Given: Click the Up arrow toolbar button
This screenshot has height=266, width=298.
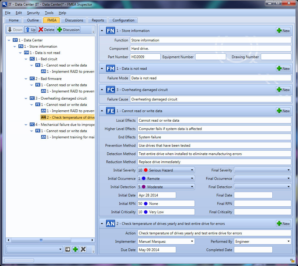Looking at the screenshot, I should tap(30, 30).
